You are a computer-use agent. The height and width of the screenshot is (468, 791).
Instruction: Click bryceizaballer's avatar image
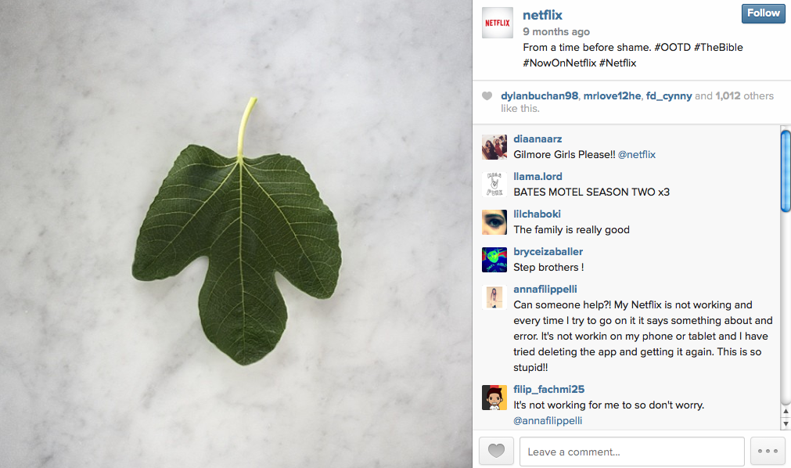point(494,260)
